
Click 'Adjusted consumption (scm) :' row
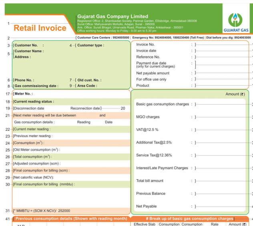pos(71,164)
